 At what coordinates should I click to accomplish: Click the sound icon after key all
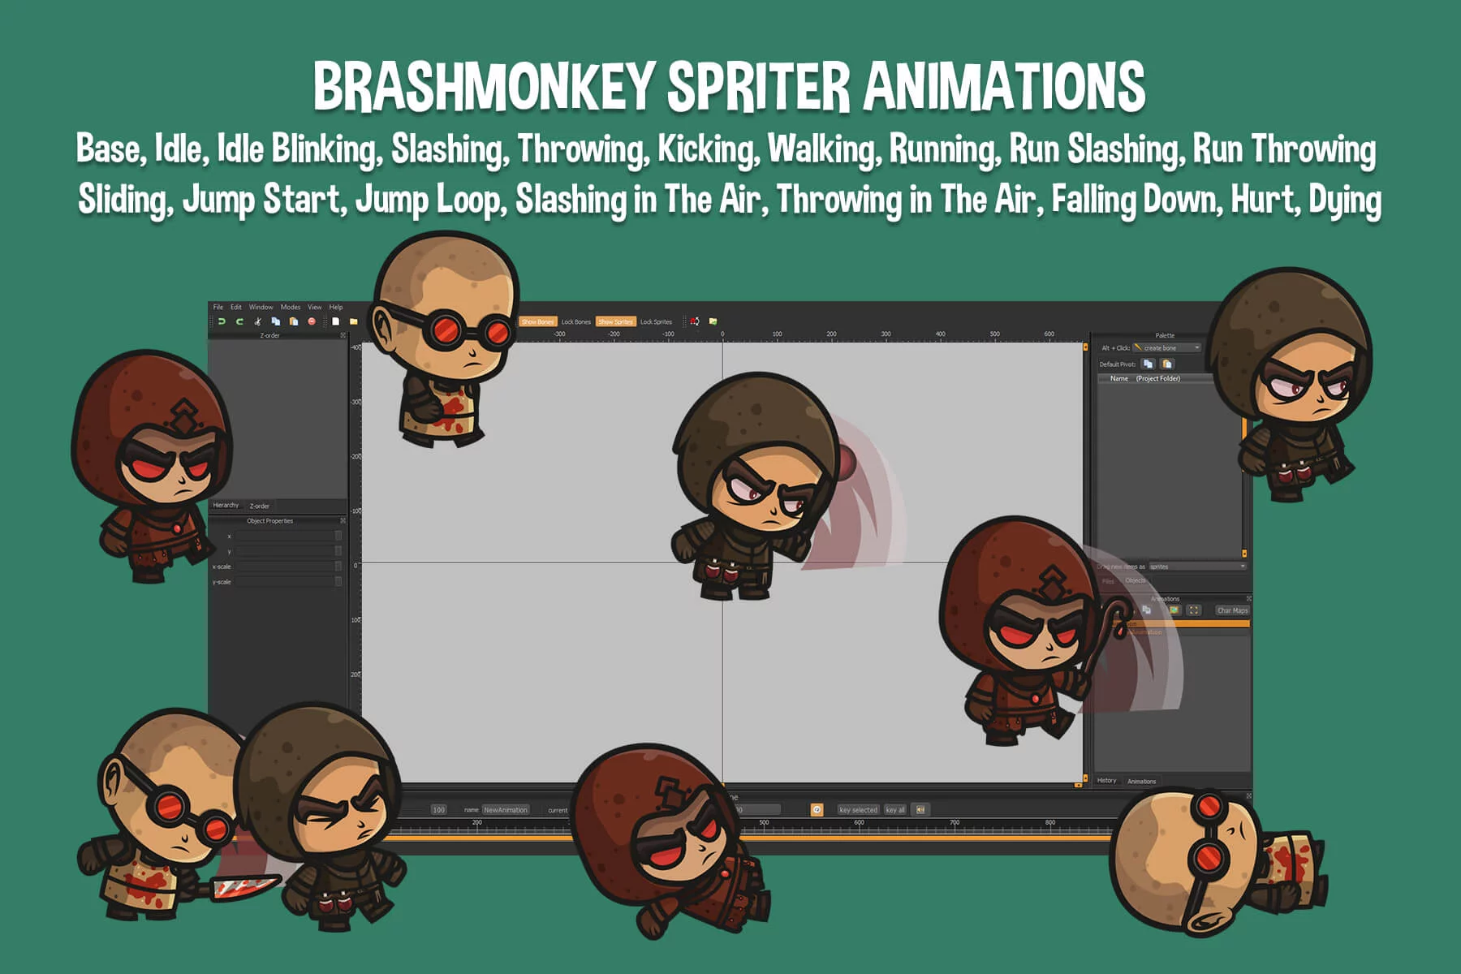[920, 809]
